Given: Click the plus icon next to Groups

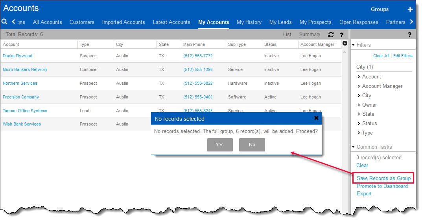Looking at the screenshot, I should pos(410,9).
